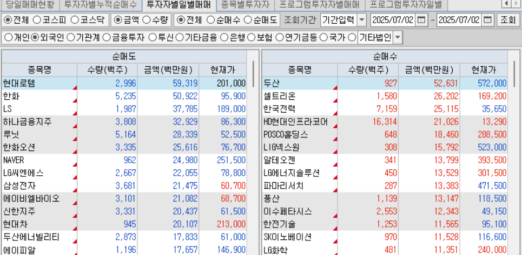
Task: Click 금액(백만원) header in 순매수 table
Action: point(430,70)
